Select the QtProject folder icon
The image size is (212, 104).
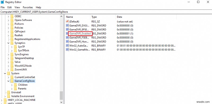[x=12, y=31]
